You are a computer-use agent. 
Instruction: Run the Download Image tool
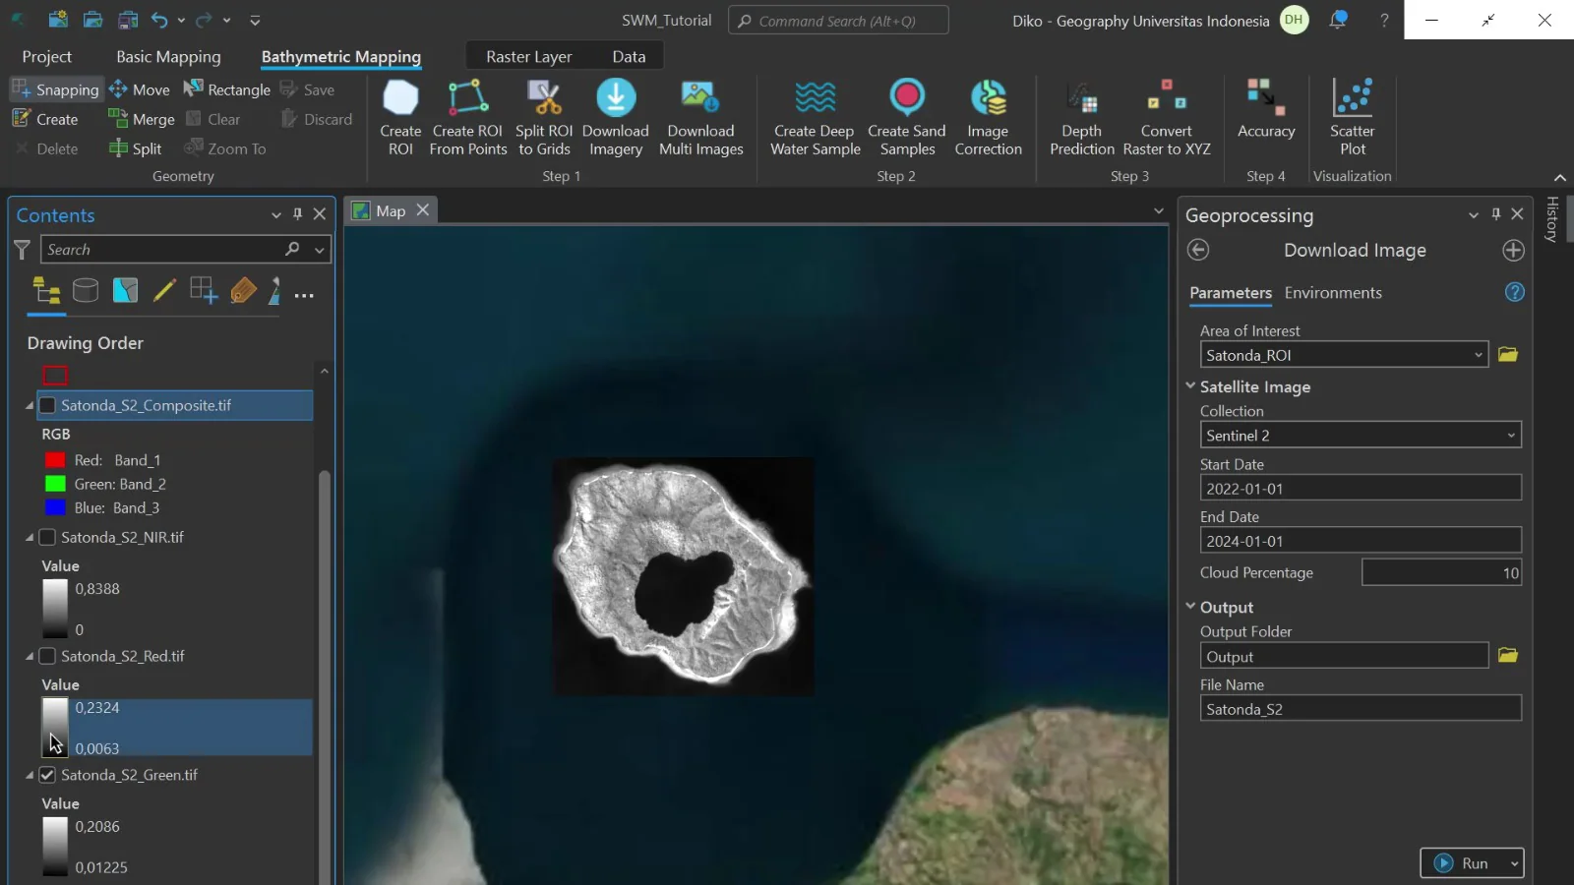(1462, 863)
